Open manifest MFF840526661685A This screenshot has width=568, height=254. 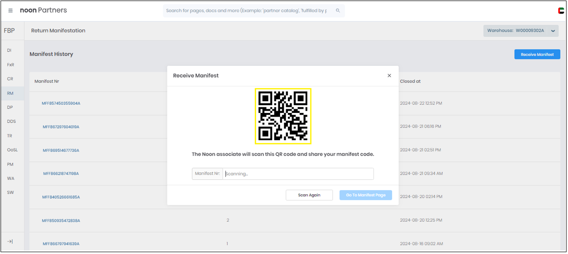tap(61, 197)
